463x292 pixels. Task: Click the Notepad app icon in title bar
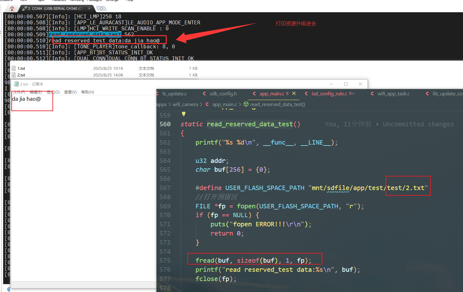tap(16, 84)
